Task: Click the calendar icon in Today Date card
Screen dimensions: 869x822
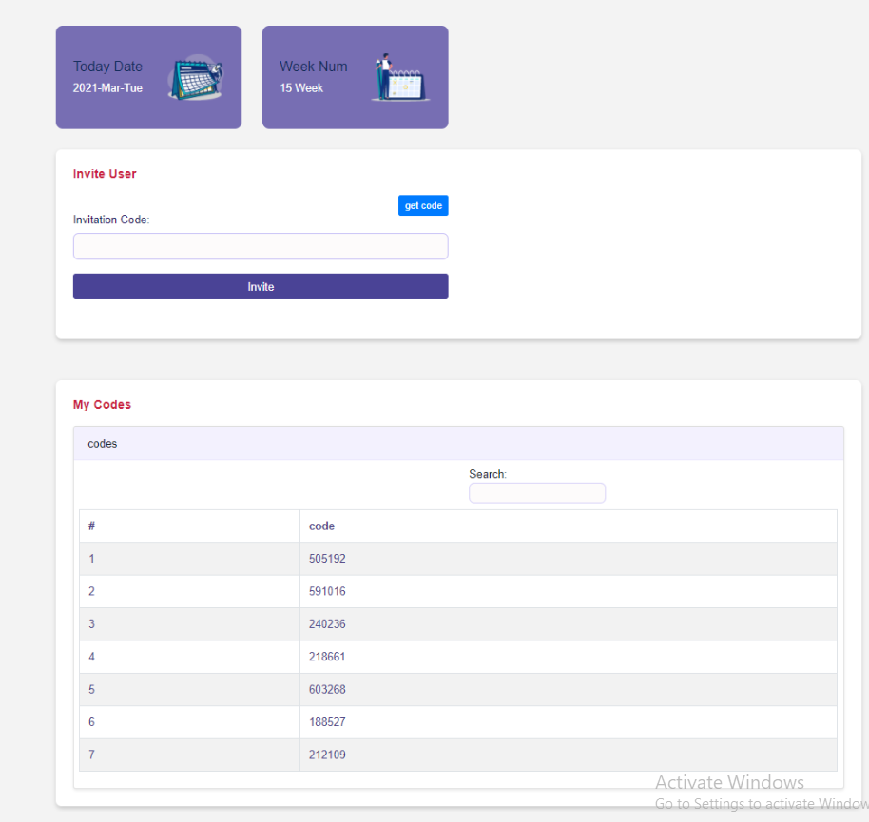Action: pyautogui.click(x=195, y=78)
